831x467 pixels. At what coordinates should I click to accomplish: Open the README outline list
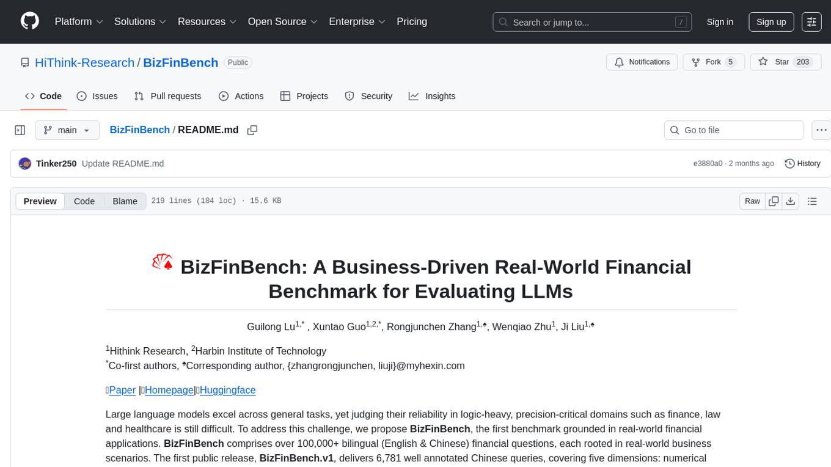pos(812,201)
